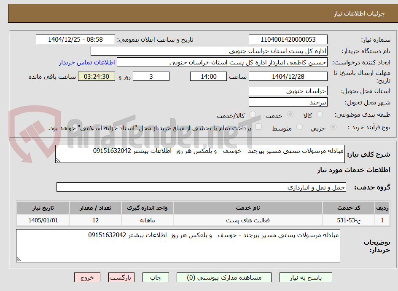The image size is (398, 291).
Task: Click the row number cell 1
Action: 382,220
